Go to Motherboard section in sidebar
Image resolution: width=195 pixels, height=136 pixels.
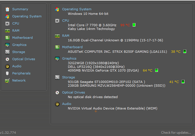(x=23, y=38)
